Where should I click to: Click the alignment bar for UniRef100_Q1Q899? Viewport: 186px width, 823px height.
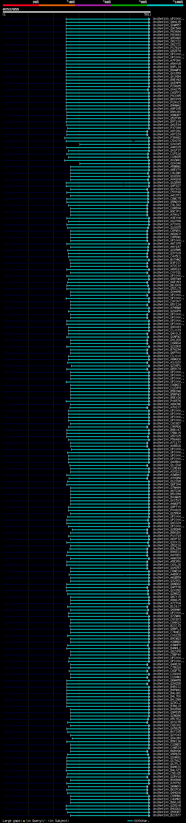[x=108, y=183]
